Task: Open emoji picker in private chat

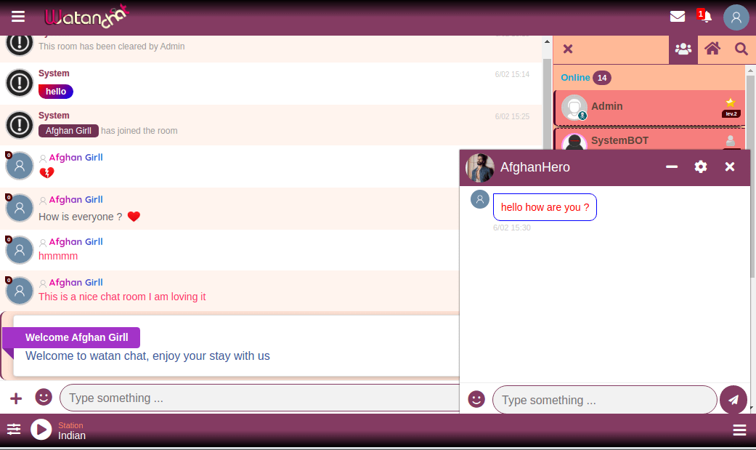Action: 476,399
